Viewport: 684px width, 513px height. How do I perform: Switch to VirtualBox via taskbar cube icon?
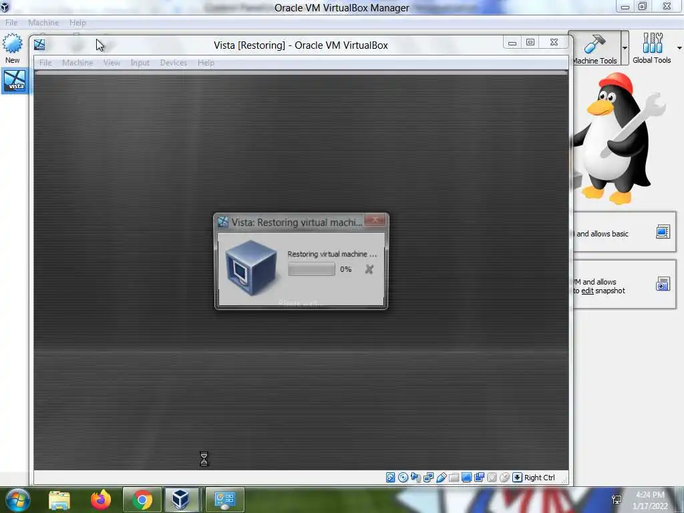coord(180,500)
